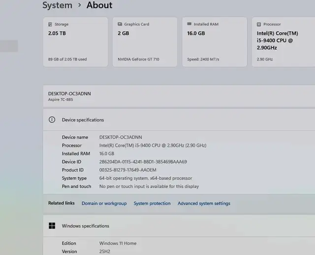Select the Windows 11 Home edition value
Image resolution: width=315 pixels, height=255 pixels.
(118, 243)
